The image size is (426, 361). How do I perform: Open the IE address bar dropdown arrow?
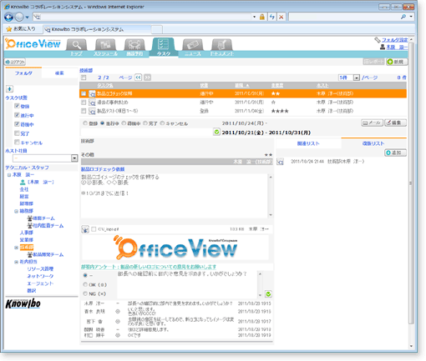(x=254, y=17)
